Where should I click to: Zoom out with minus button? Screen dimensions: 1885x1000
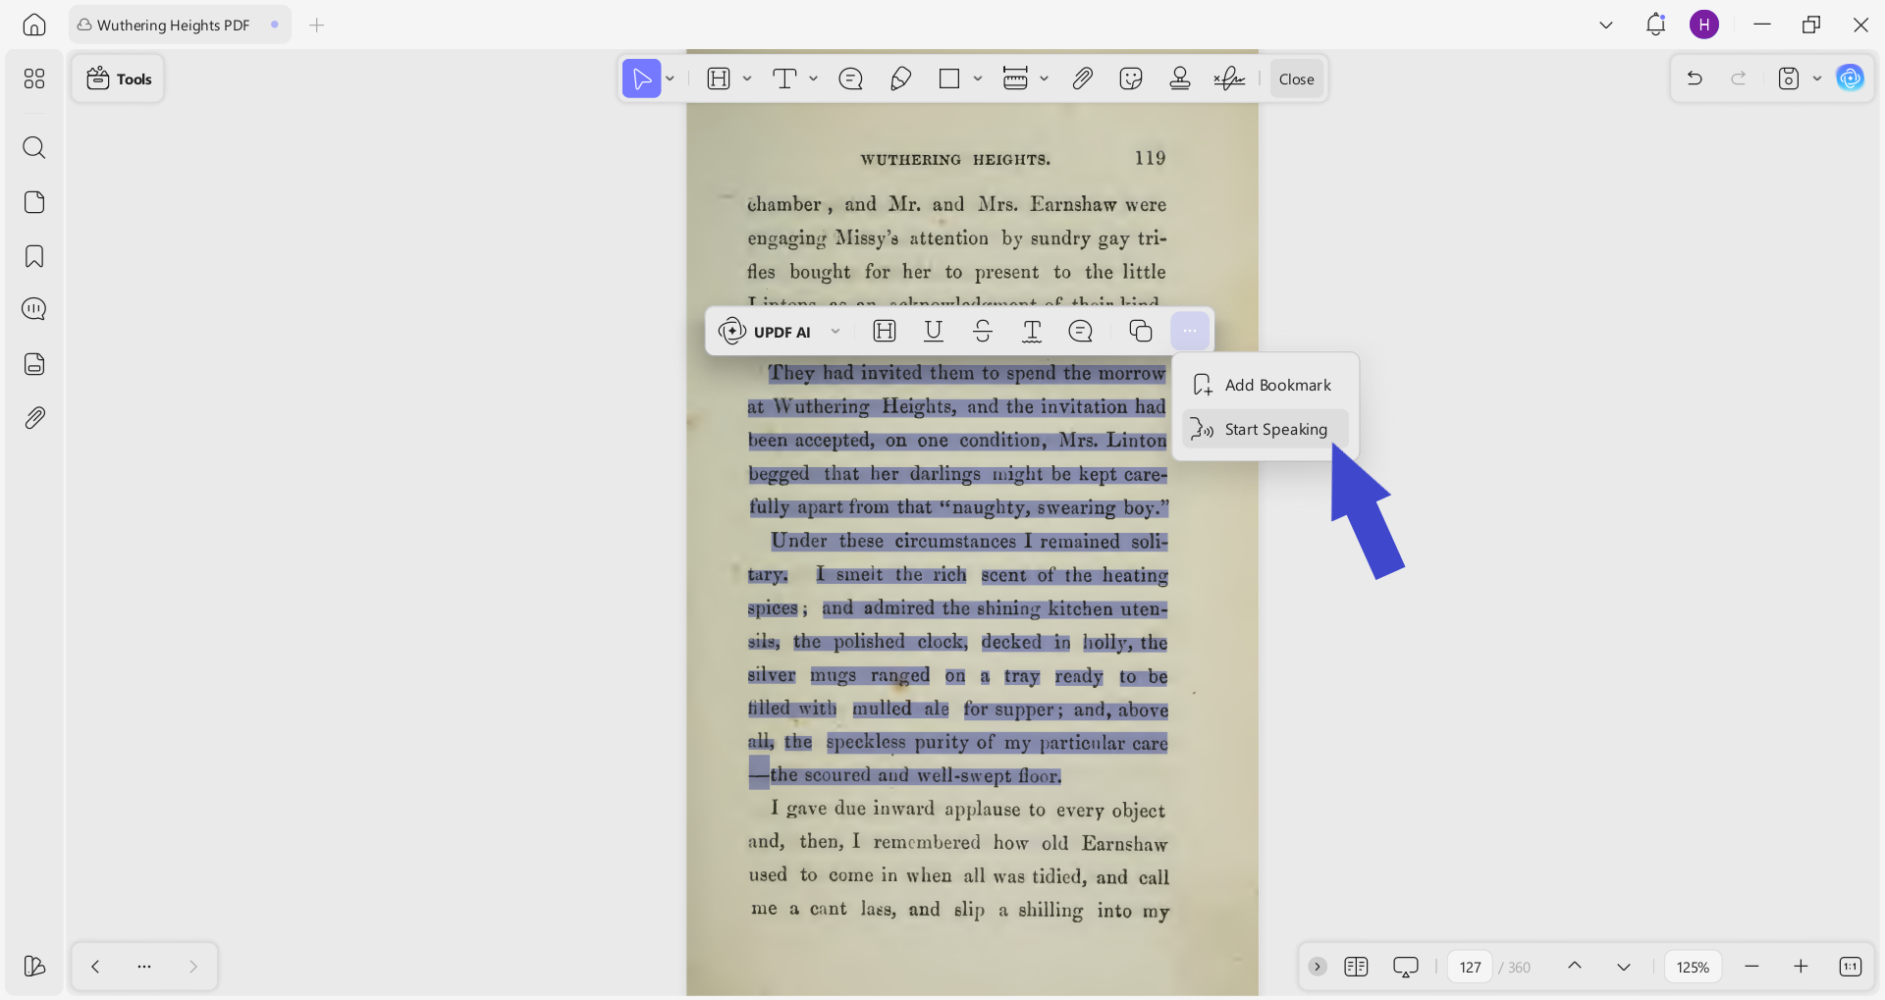tap(1751, 967)
